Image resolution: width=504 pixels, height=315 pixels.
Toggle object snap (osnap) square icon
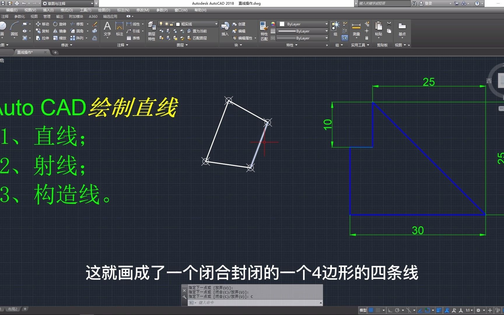point(428,310)
